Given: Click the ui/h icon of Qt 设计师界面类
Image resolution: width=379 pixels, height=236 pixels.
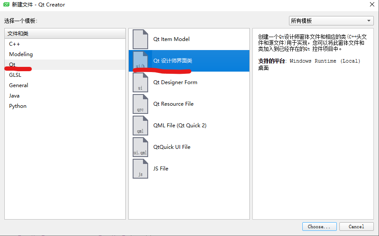Looking at the screenshot, I should (x=140, y=61).
